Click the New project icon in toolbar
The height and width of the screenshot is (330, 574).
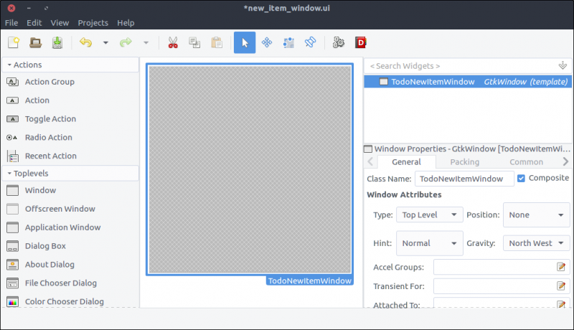click(14, 43)
